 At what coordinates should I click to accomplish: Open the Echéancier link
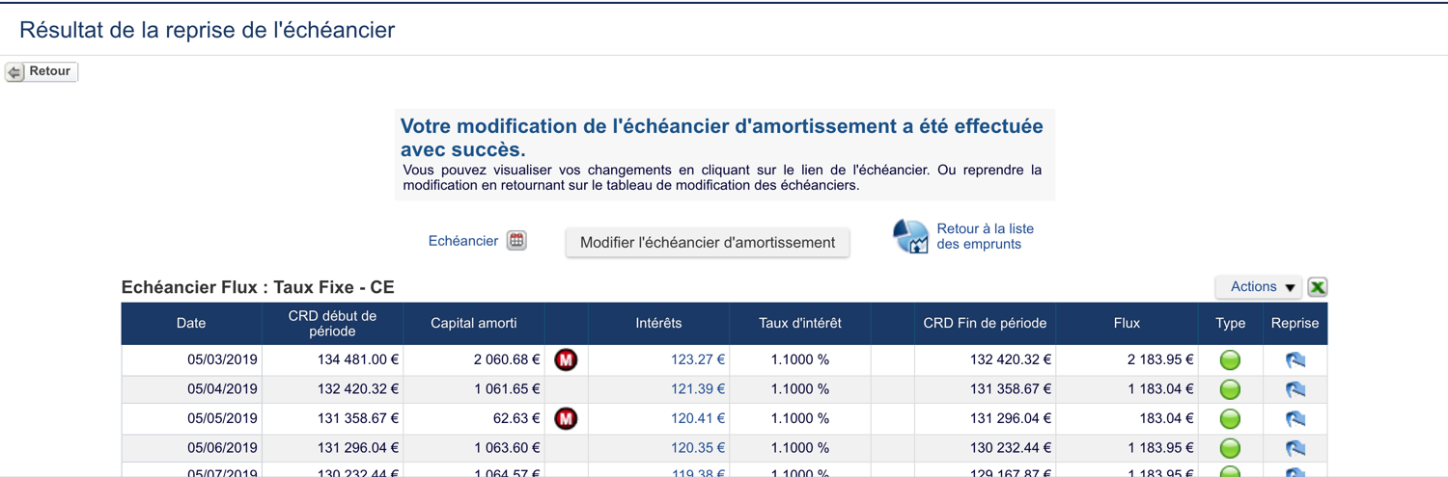click(x=462, y=241)
